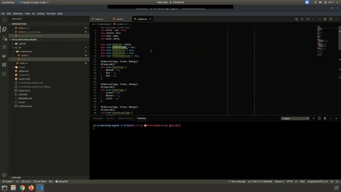This screenshot has height=192, width=341.
Task: Click the feedback smiley in status bar
Action: coord(331,181)
